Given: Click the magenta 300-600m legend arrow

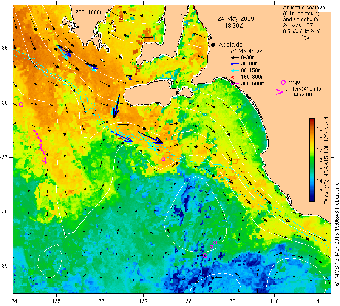Looking at the screenshot, I should (x=235, y=83).
